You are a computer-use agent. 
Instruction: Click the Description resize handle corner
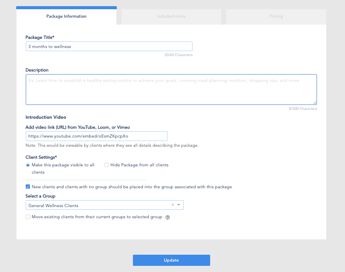315,103
